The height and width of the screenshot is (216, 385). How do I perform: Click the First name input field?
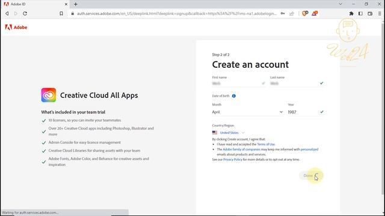[x=239, y=83]
